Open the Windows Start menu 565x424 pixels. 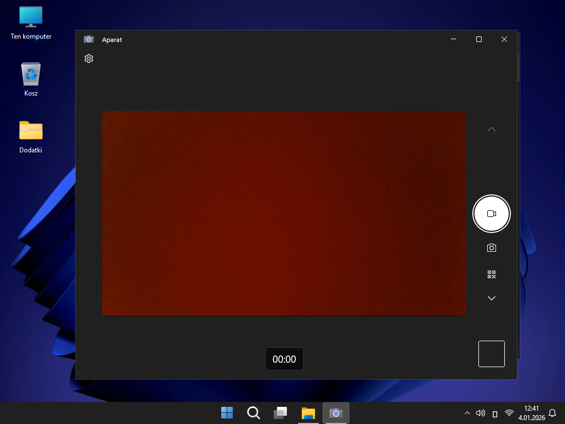(x=227, y=413)
